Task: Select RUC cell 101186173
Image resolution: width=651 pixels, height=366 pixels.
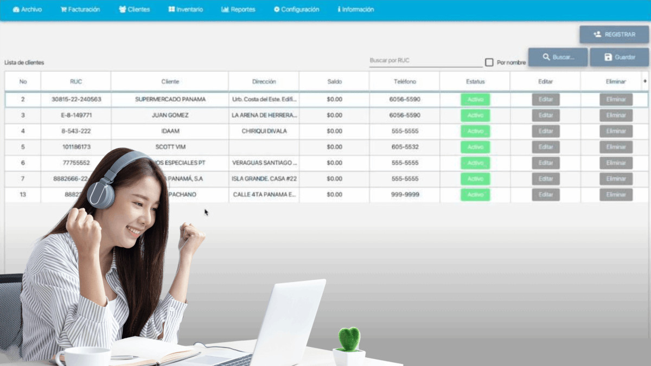Action: click(76, 147)
